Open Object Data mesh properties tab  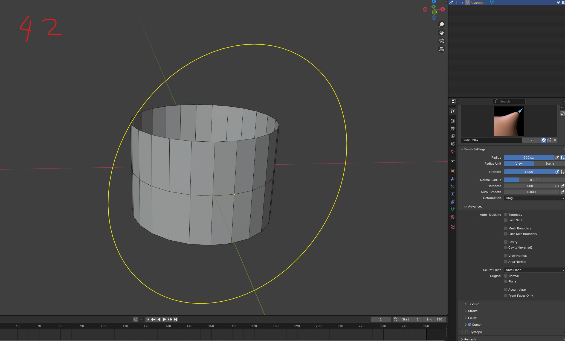pos(453,209)
